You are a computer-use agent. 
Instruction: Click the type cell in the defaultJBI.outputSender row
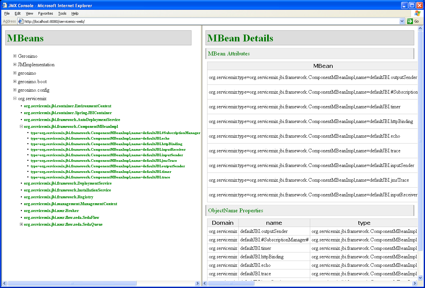pyautogui.click(x=364, y=231)
